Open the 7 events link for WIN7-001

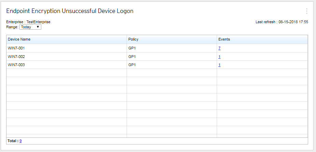pos(219,48)
